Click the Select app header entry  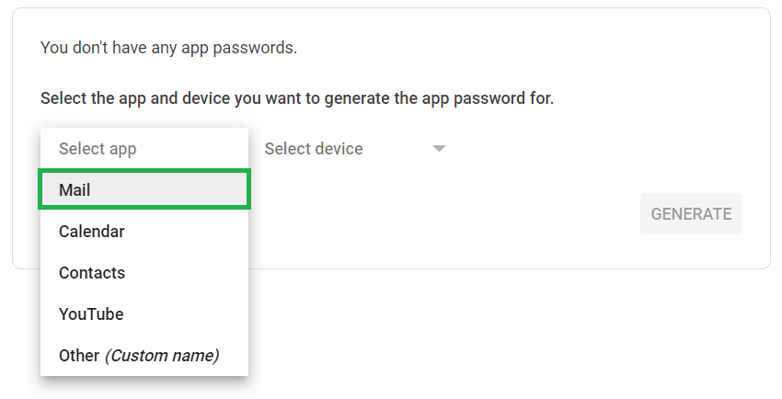[144, 149]
